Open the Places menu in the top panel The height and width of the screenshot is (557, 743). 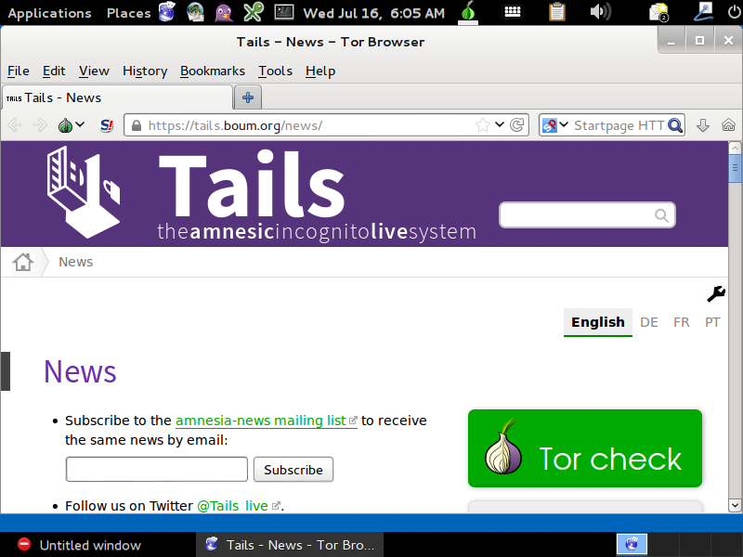click(x=128, y=13)
